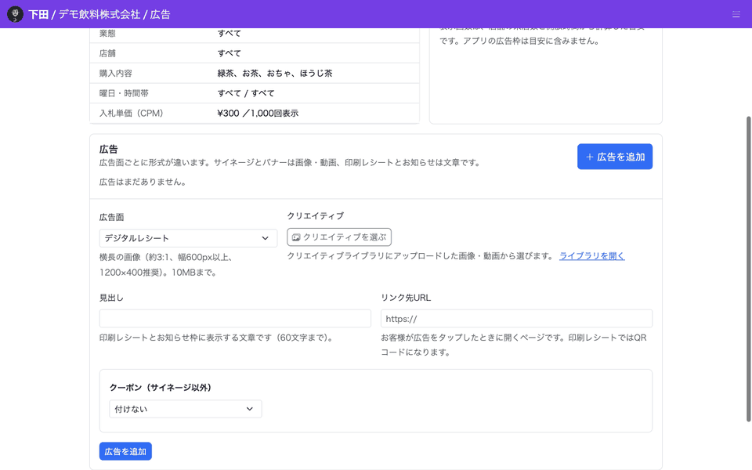Screen dimensions: 752x470
Task: Click デモ飲料株式会社 in the breadcrumb
Action: pyautogui.click(x=99, y=14)
